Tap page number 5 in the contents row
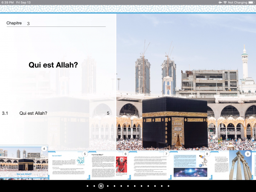Image resolution: width=256 pixels, height=192 pixels. tap(108, 113)
